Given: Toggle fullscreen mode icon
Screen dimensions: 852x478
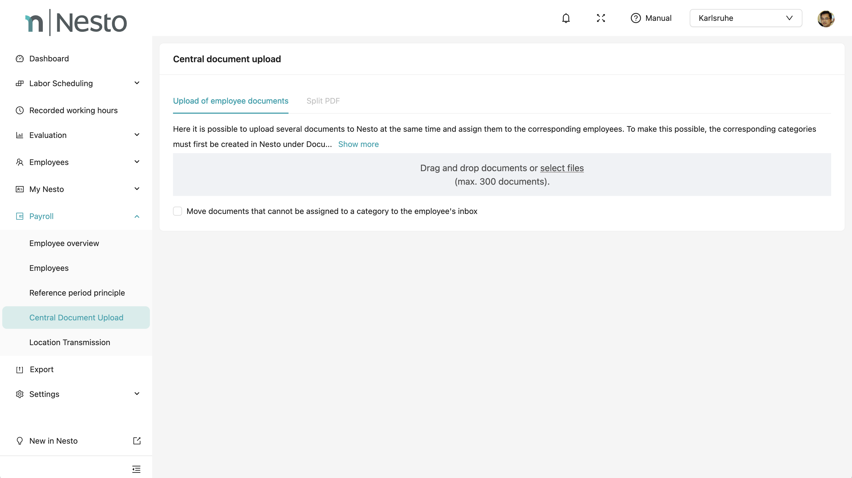Looking at the screenshot, I should (x=601, y=18).
